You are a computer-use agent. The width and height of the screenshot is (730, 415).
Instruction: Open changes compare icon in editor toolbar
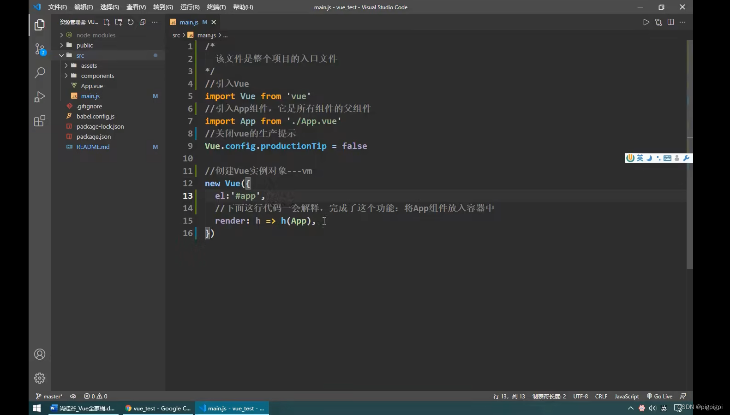[x=658, y=22]
